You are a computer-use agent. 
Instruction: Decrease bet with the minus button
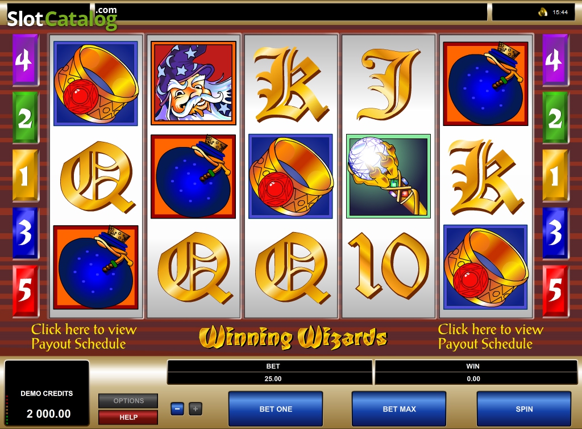(177, 409)
